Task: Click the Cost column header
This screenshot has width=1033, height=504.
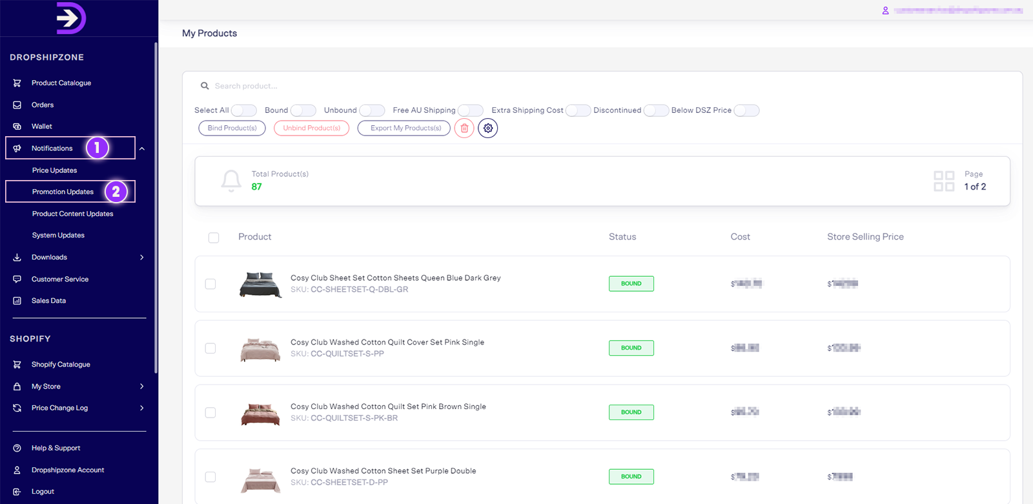Action: coord(741,237)
